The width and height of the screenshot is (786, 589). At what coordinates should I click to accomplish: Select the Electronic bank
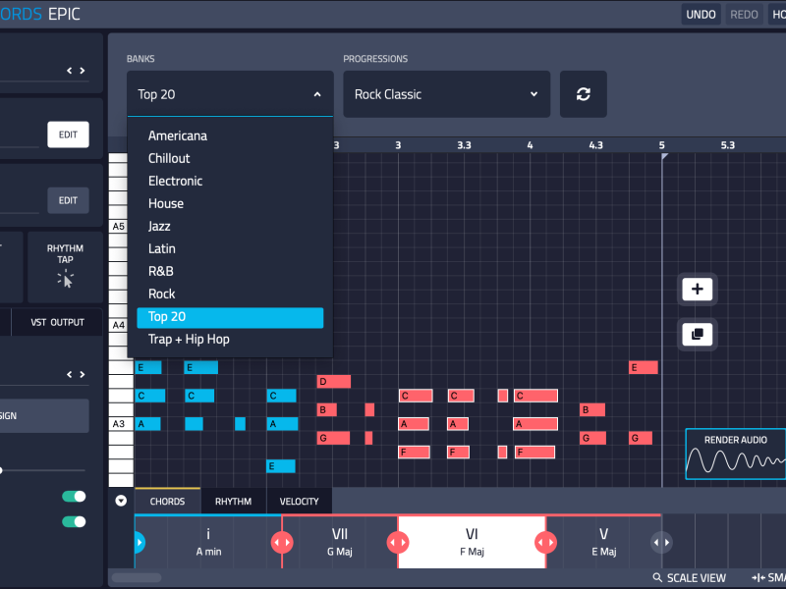click(230, 181)
